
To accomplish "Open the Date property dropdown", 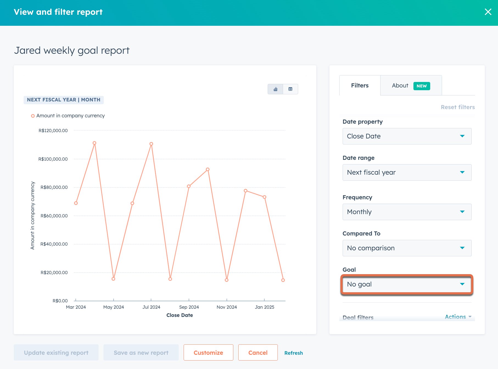I will coord(407,136).
